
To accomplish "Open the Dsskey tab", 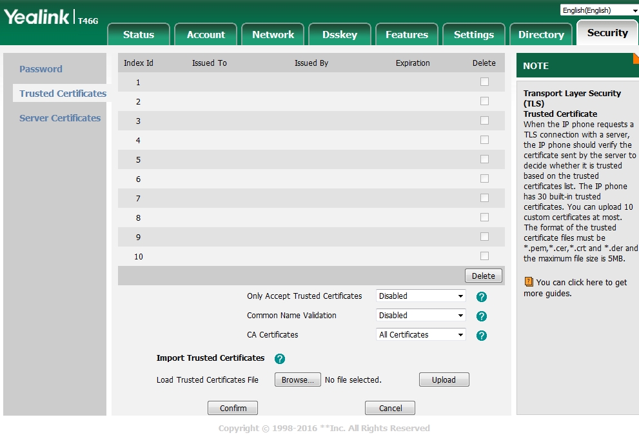I will (x=340, y=35).
